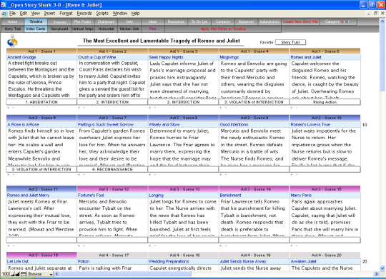Open the Resources tab
This screenshot has width=386, height=279.
click(177, 21)
